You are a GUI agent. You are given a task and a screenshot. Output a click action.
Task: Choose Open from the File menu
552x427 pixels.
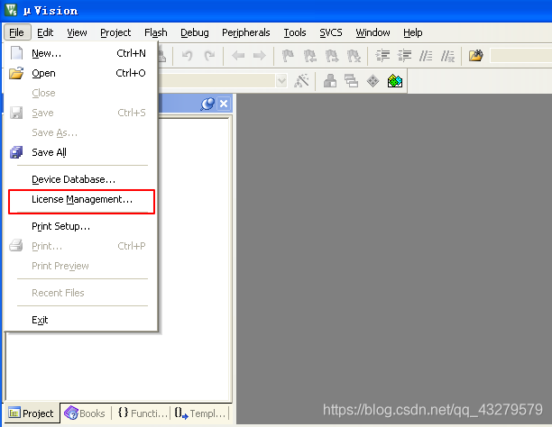click(81, 73)
